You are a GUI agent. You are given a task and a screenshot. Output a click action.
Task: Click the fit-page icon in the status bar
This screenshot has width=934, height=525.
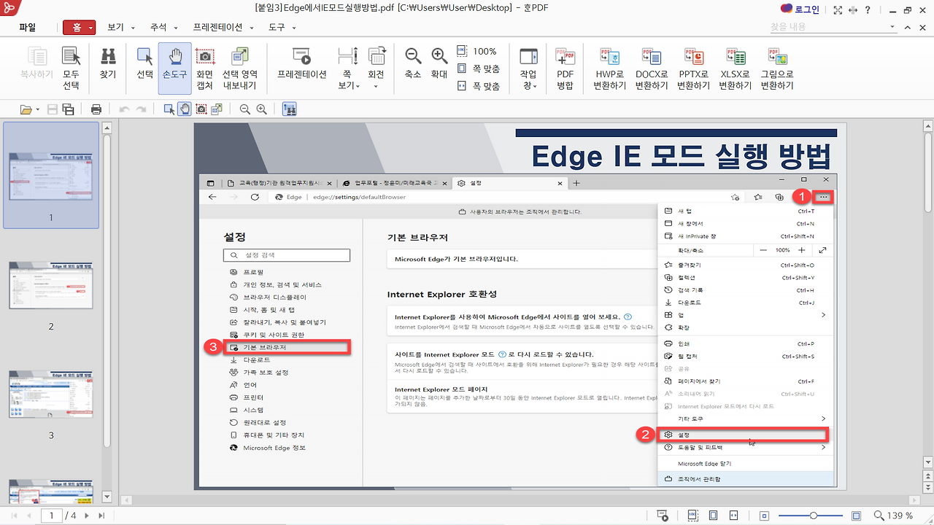tap(714, 516)
